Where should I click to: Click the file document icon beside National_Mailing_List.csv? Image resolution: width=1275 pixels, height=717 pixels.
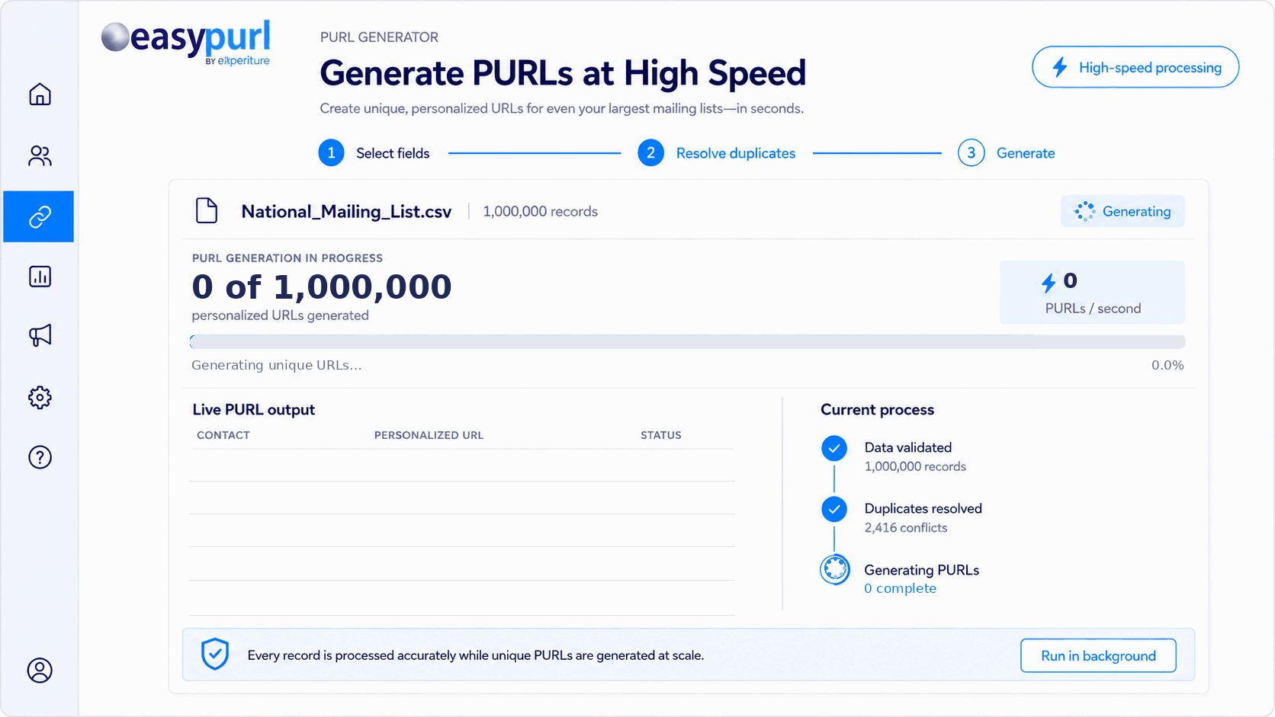click(207, 210)
